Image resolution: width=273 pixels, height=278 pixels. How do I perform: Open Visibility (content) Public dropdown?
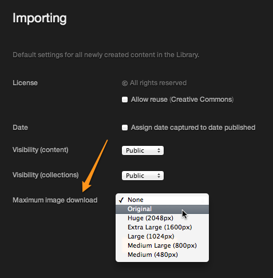(143, 150)
